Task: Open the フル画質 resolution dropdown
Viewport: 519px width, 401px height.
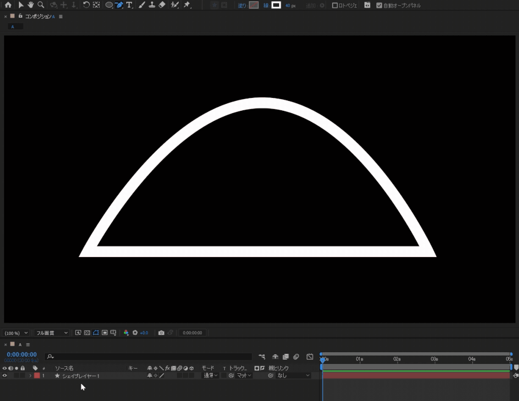Action: coord(51,333)
